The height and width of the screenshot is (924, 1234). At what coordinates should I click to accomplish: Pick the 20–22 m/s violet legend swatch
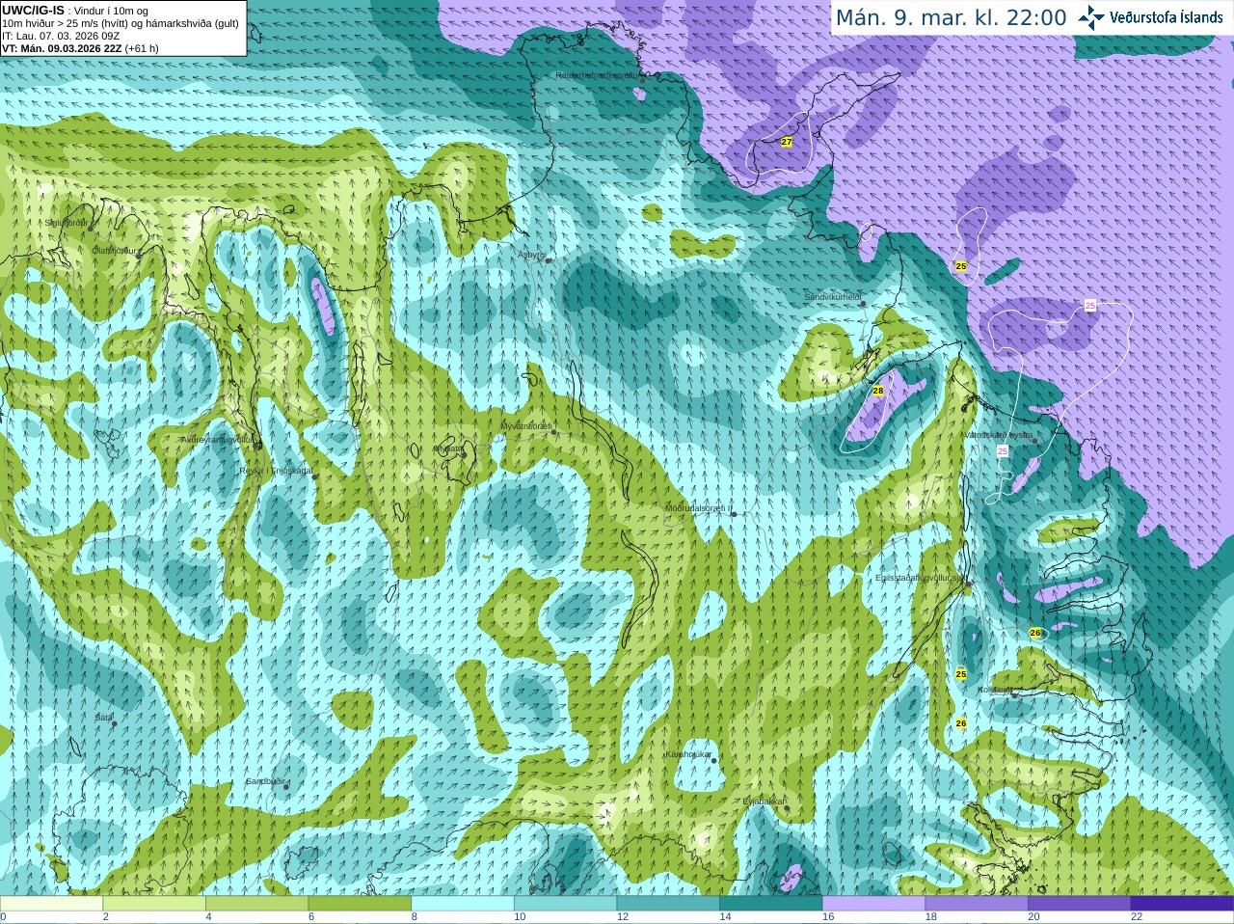coord(1080,904)
